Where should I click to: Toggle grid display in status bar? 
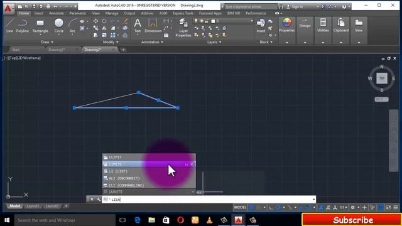point(252,207)
